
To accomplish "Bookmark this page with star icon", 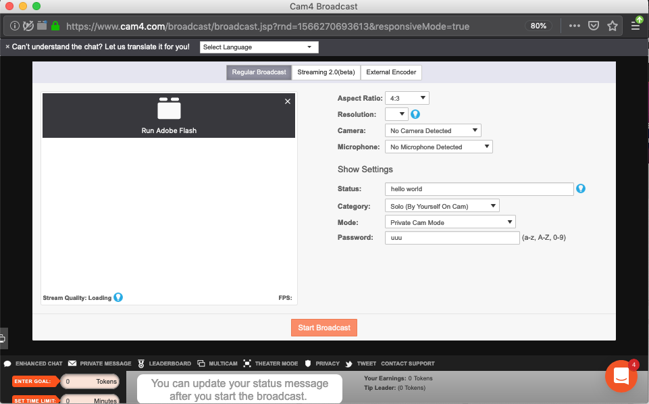I will (613, 26).
